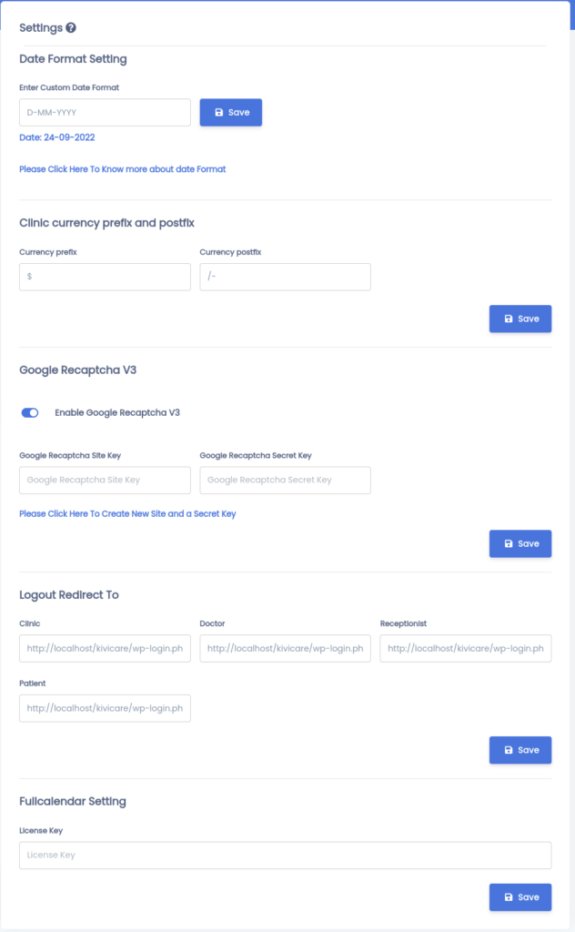Save the Fullcalendar license key
Viewport: 575px width, 932px height.
point(520,897)
